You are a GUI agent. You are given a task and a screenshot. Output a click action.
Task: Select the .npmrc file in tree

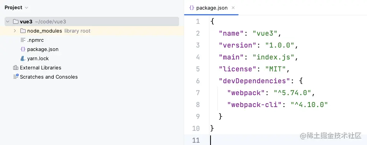pos(35,40)
